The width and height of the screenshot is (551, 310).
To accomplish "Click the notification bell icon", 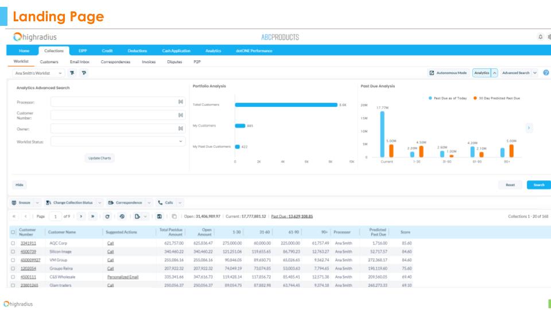I will [540, 37].
